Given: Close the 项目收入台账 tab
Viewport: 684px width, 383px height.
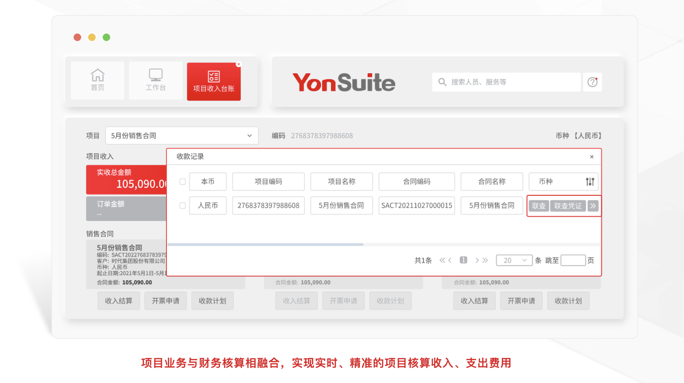Looking at the screenshot, I should (239, 64).
